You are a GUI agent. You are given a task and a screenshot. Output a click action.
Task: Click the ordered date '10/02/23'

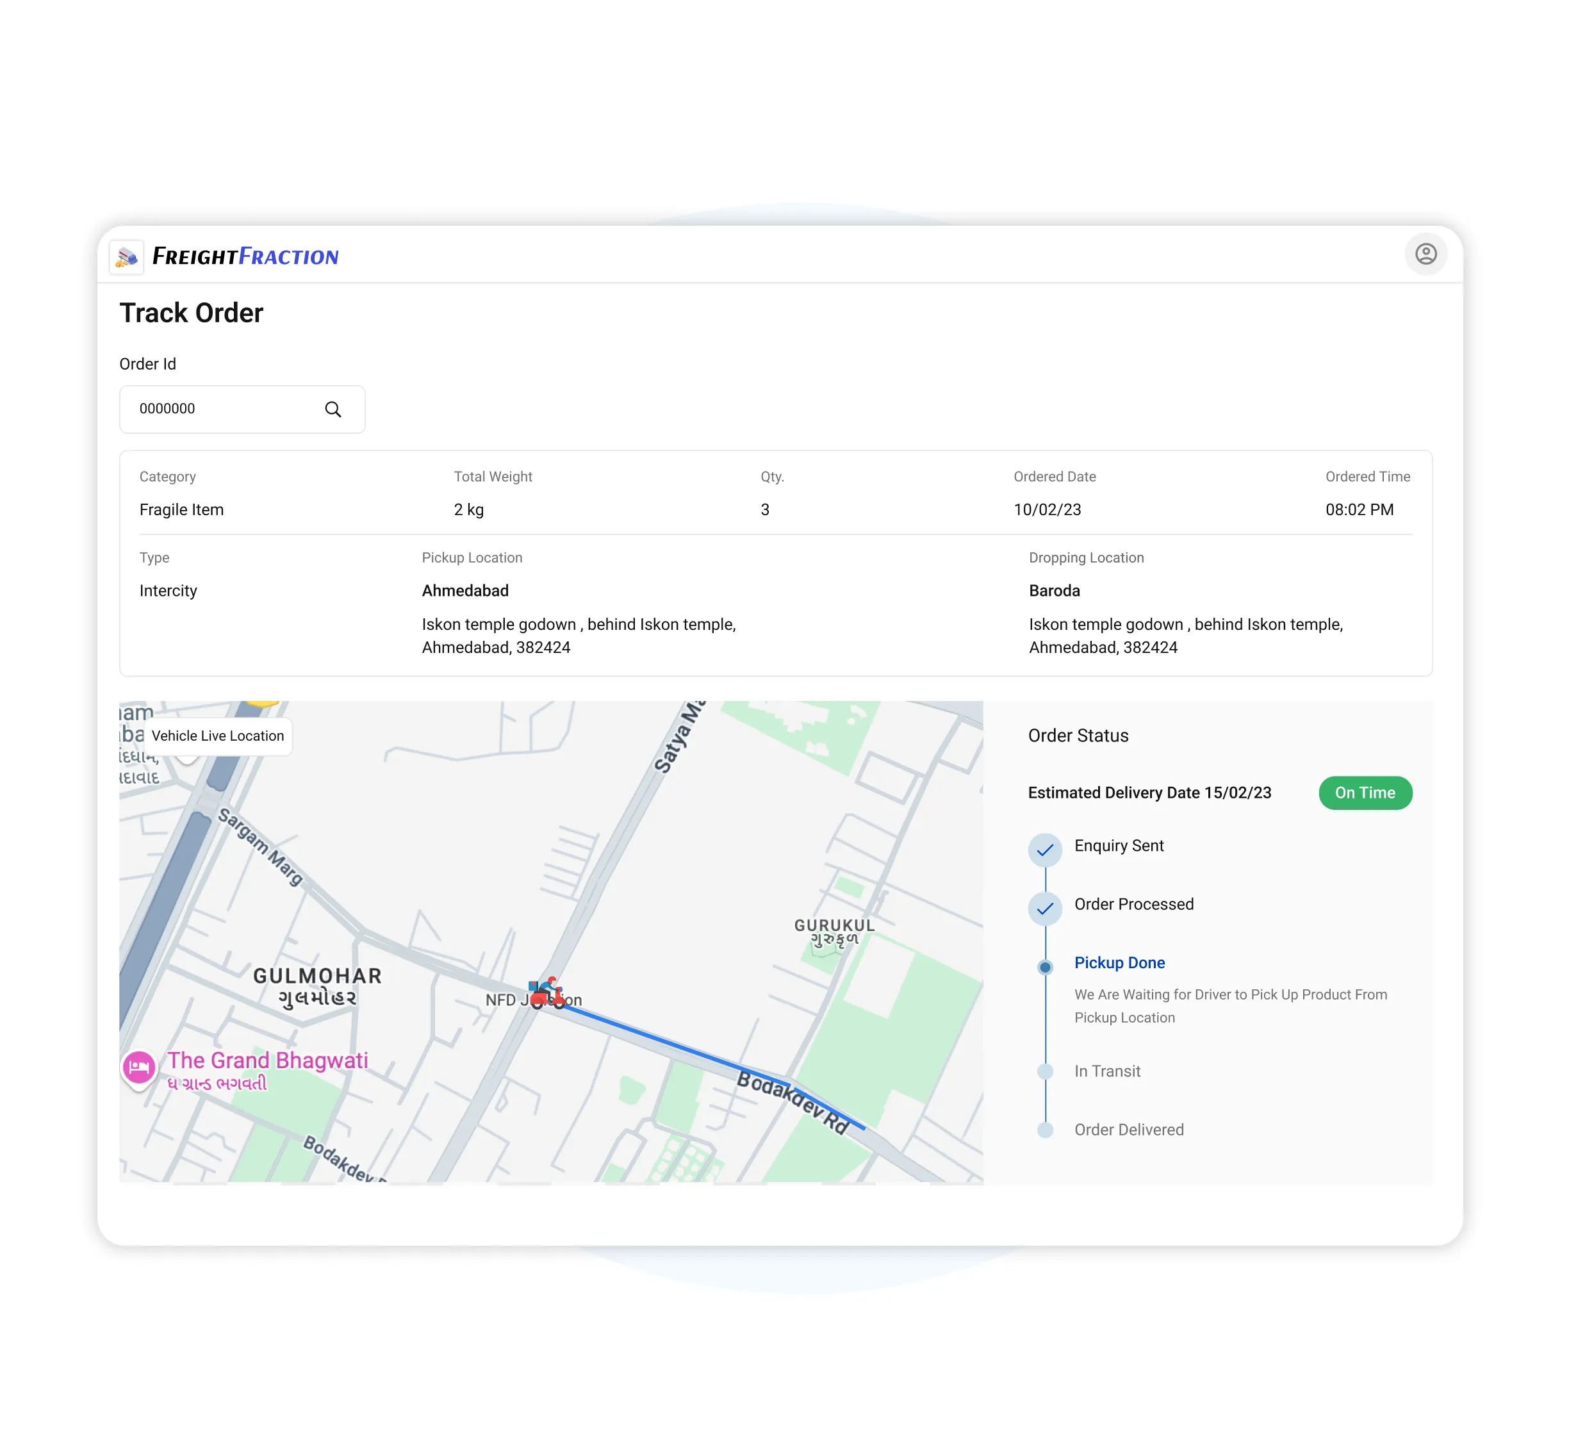click(1047, 510)
